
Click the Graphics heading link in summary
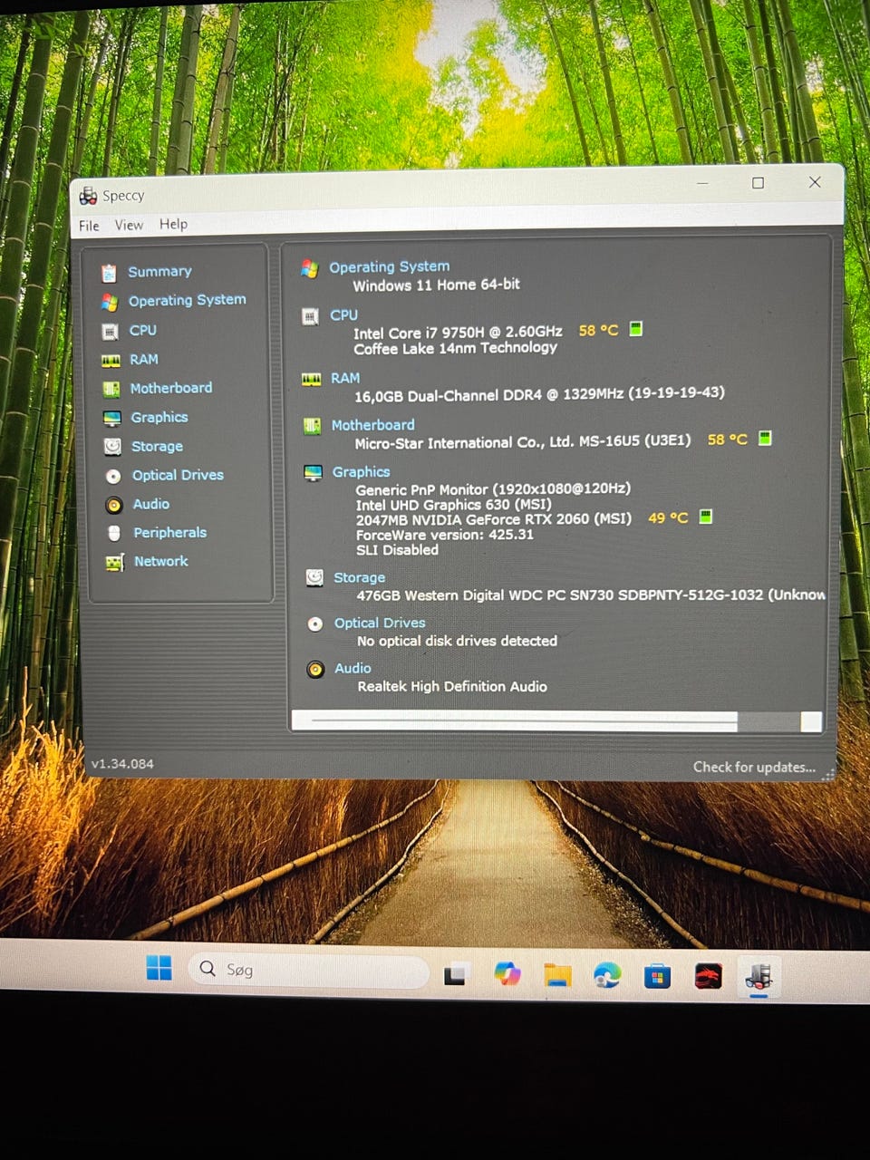click(x=361, y=471)
